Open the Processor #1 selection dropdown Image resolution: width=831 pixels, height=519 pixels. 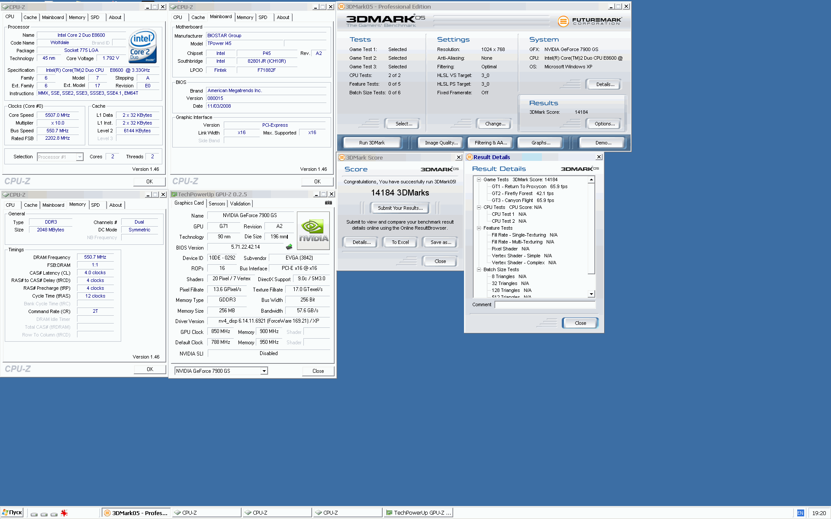coord(80,157)
